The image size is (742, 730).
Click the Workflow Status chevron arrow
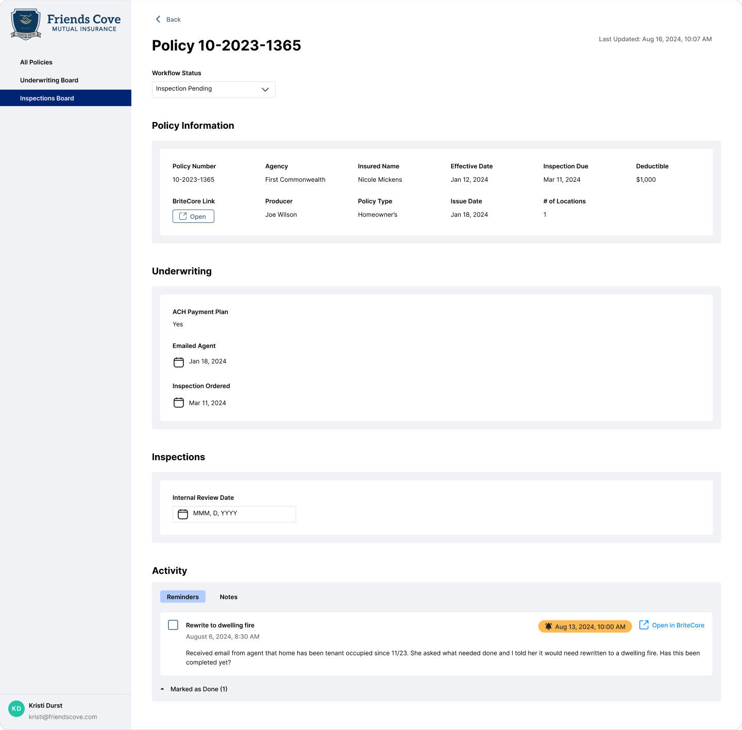point(265,90)
